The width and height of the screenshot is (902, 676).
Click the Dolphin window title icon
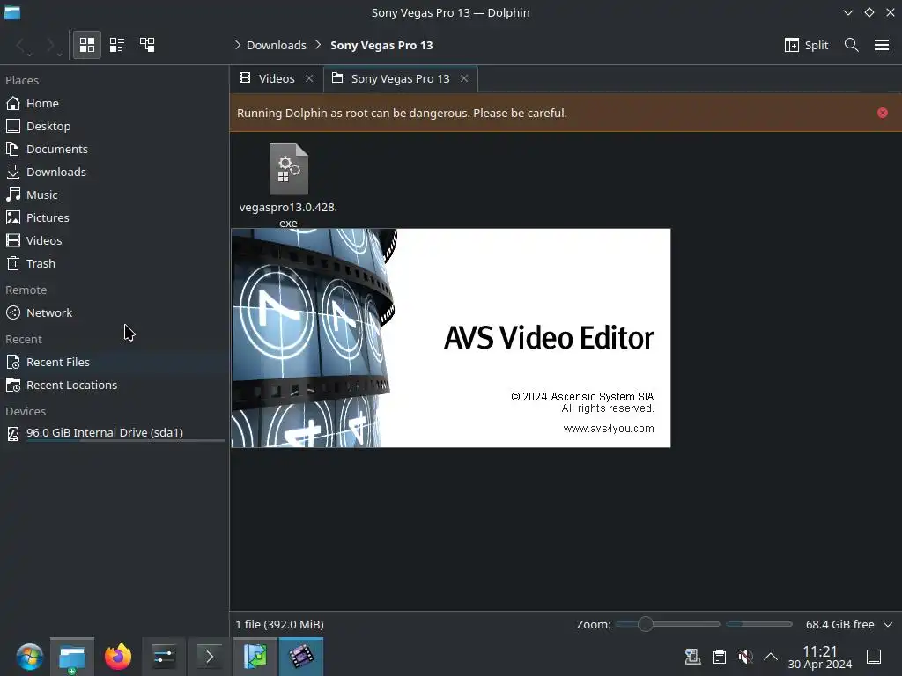(x=12, y=12)
